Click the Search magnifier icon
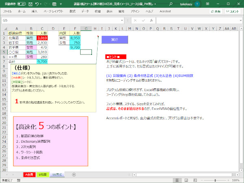Screen dimensions: 244x183 (x=171, y=4)
